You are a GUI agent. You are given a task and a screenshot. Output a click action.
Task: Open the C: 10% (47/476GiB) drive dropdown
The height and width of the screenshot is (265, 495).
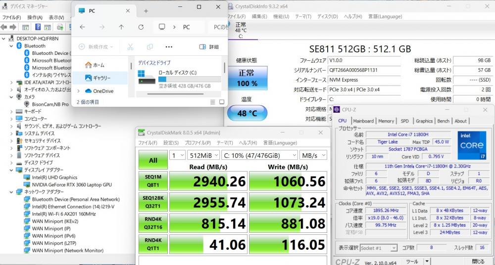click(x=259, y=155)
